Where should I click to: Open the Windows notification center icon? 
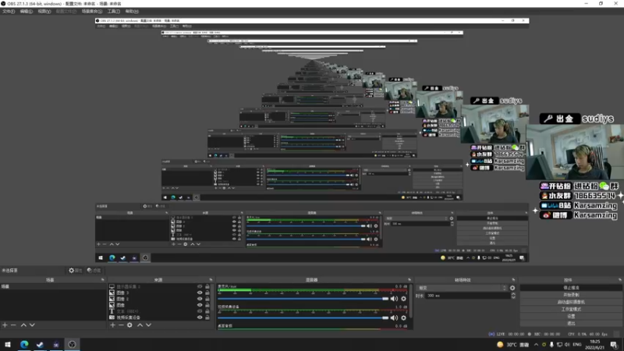click(614, 345)
